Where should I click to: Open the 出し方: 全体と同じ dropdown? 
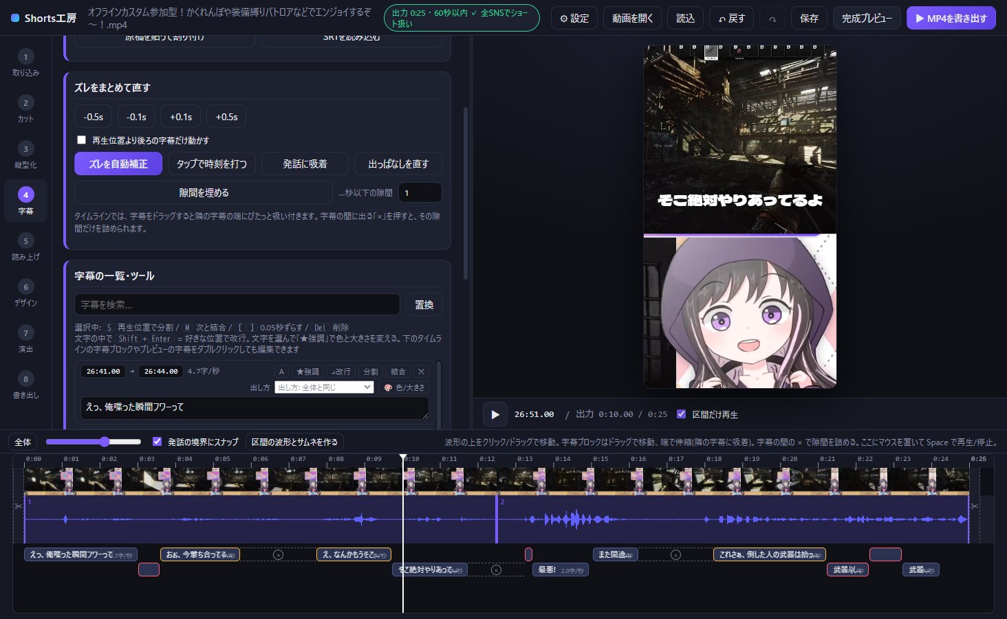(x=324, y=387)
